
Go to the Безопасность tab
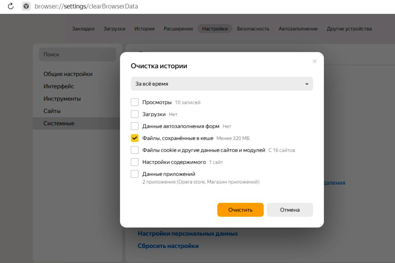(253, 29)
